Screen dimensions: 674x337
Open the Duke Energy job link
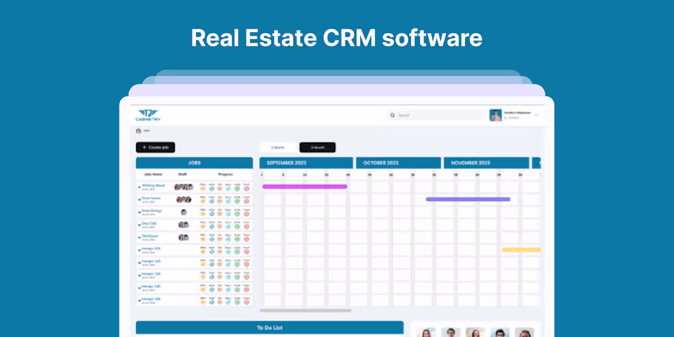[x=152, y=211]
